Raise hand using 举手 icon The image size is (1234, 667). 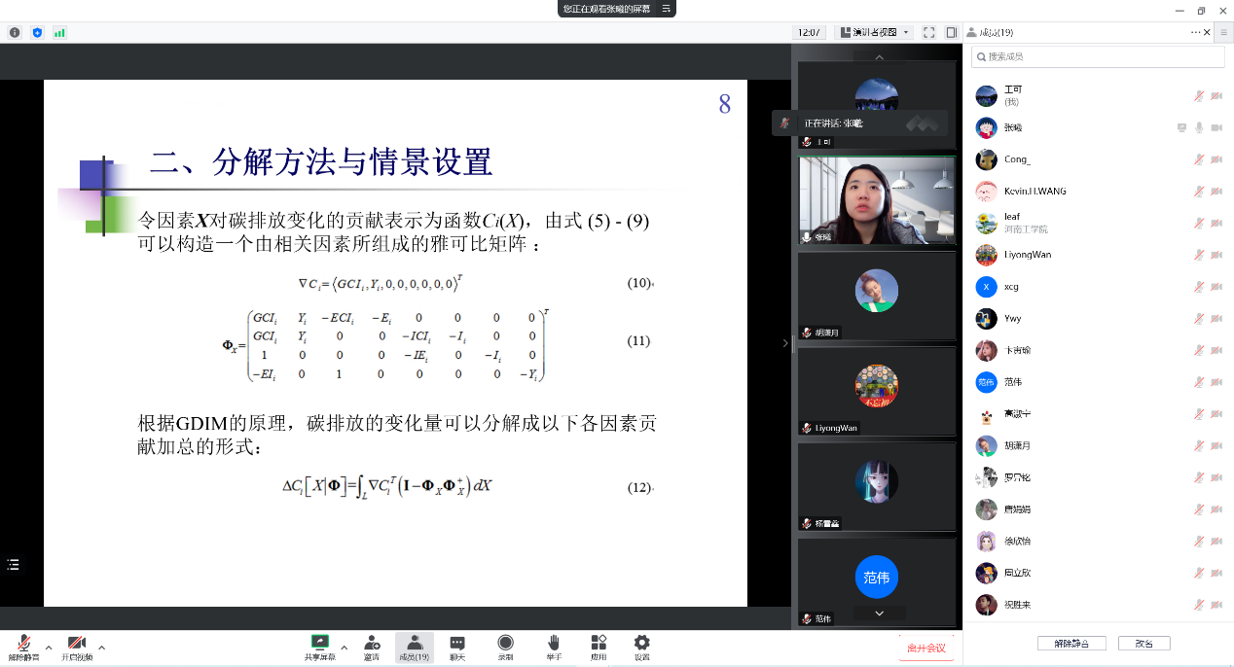click(553, 647)
